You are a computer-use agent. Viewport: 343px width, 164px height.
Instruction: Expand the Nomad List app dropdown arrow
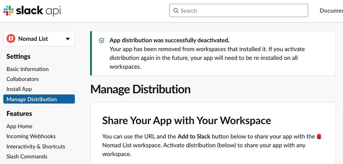(x=68, y=39)
